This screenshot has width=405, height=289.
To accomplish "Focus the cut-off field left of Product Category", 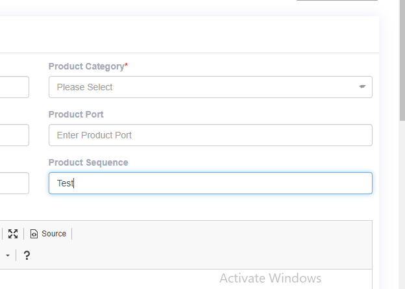I will coord(14,87).
